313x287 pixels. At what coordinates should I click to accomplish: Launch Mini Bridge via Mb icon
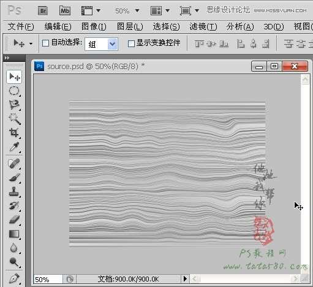pyautogui.click(x=65, y=10)
